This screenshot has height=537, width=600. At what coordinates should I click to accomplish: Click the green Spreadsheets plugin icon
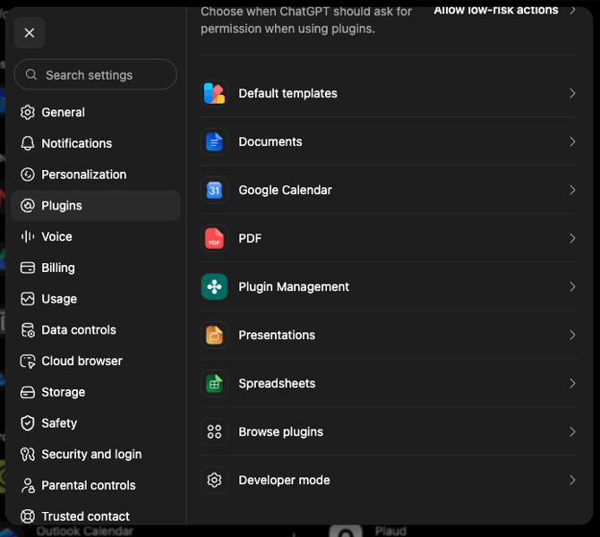[x=214, y=383]
